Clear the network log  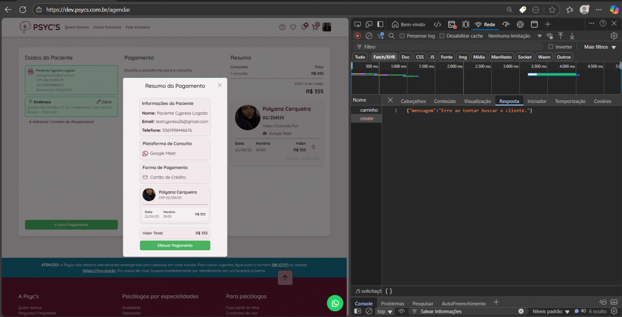[x=369, y=36]
